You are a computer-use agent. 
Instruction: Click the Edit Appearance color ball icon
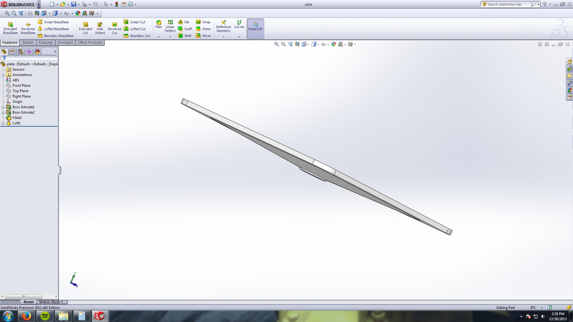point(333,44)
